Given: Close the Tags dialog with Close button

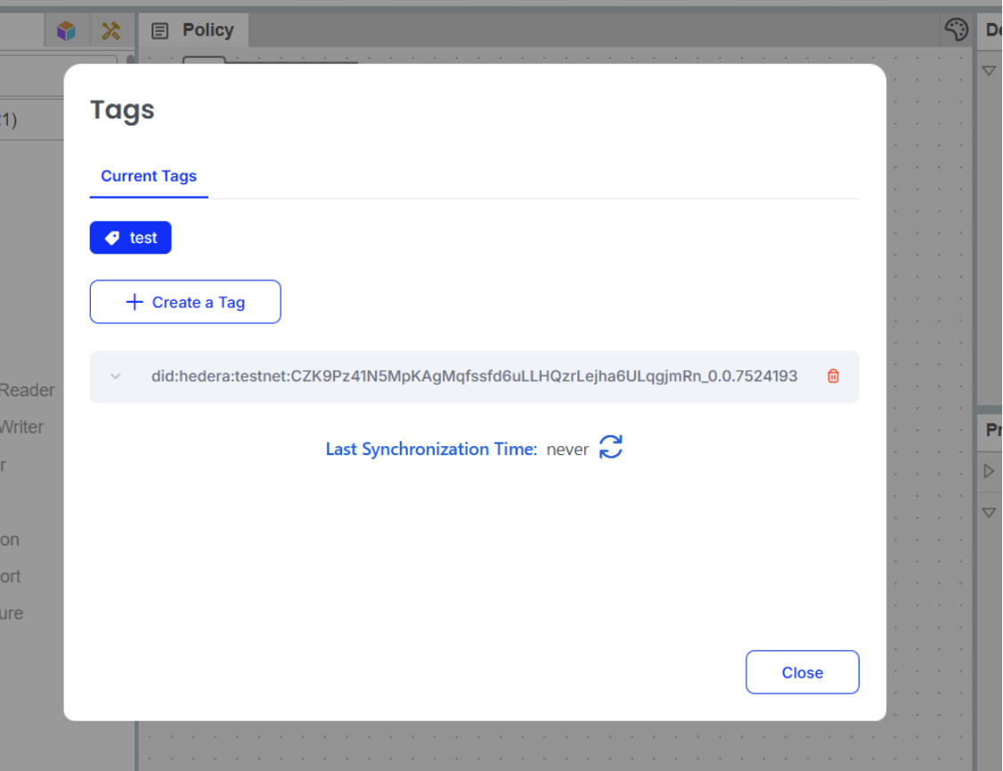Looking at the screenshot, I should pos(802,672).
